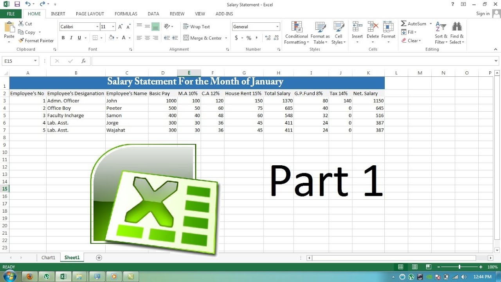This screenshot has height=282, width=501.
Task: Click the horizontal scrollbar
Action: point(394,258)
